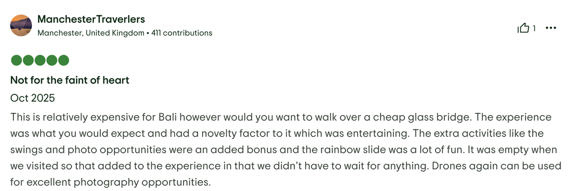Click the fifth green rating bubble
The width and height of the screenshot is (572, 191).
pos(63,61)
